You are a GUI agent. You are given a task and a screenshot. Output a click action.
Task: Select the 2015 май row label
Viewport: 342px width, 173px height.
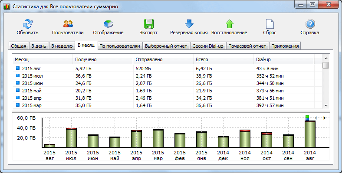coord(32,91)
